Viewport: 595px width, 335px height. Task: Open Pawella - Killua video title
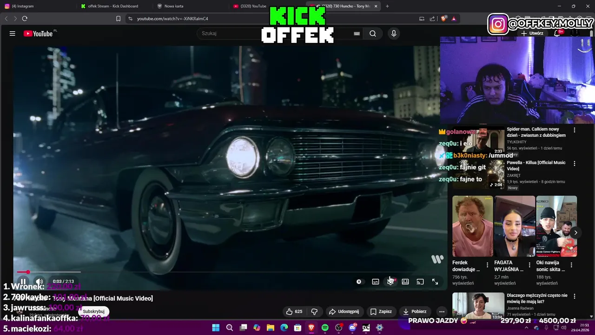(x=536, y=166)
